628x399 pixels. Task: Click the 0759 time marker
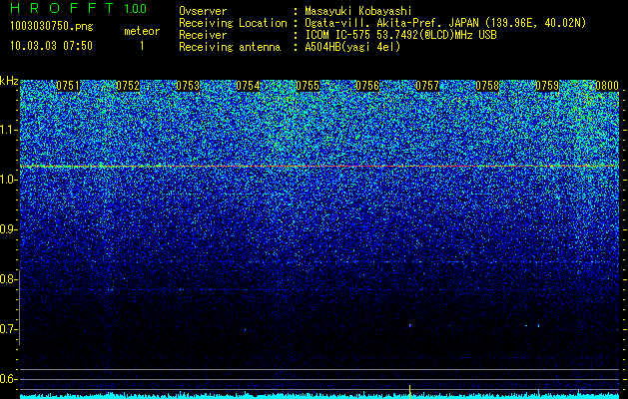(x=547, y=86)
